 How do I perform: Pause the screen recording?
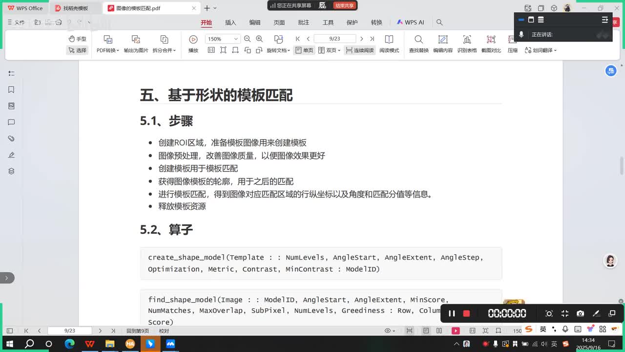click(x=452, y=313)
